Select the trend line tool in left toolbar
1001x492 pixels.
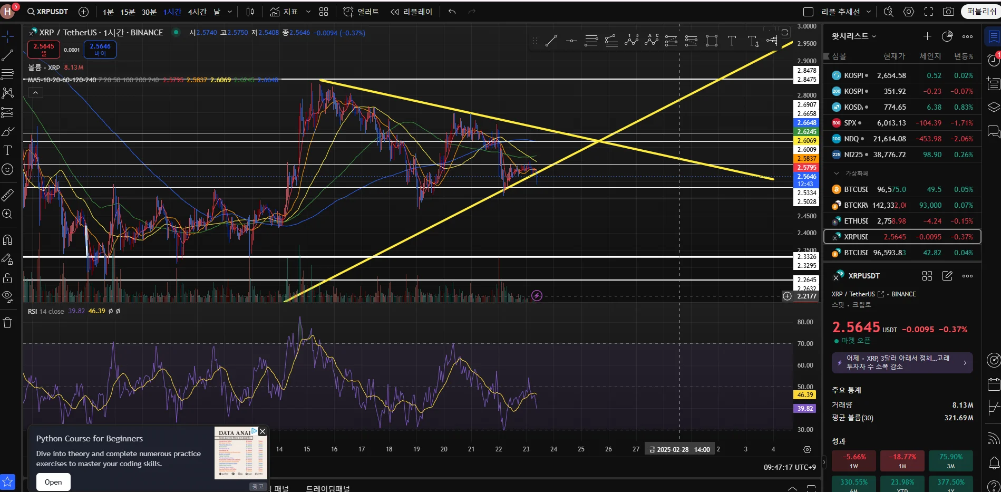7,55
